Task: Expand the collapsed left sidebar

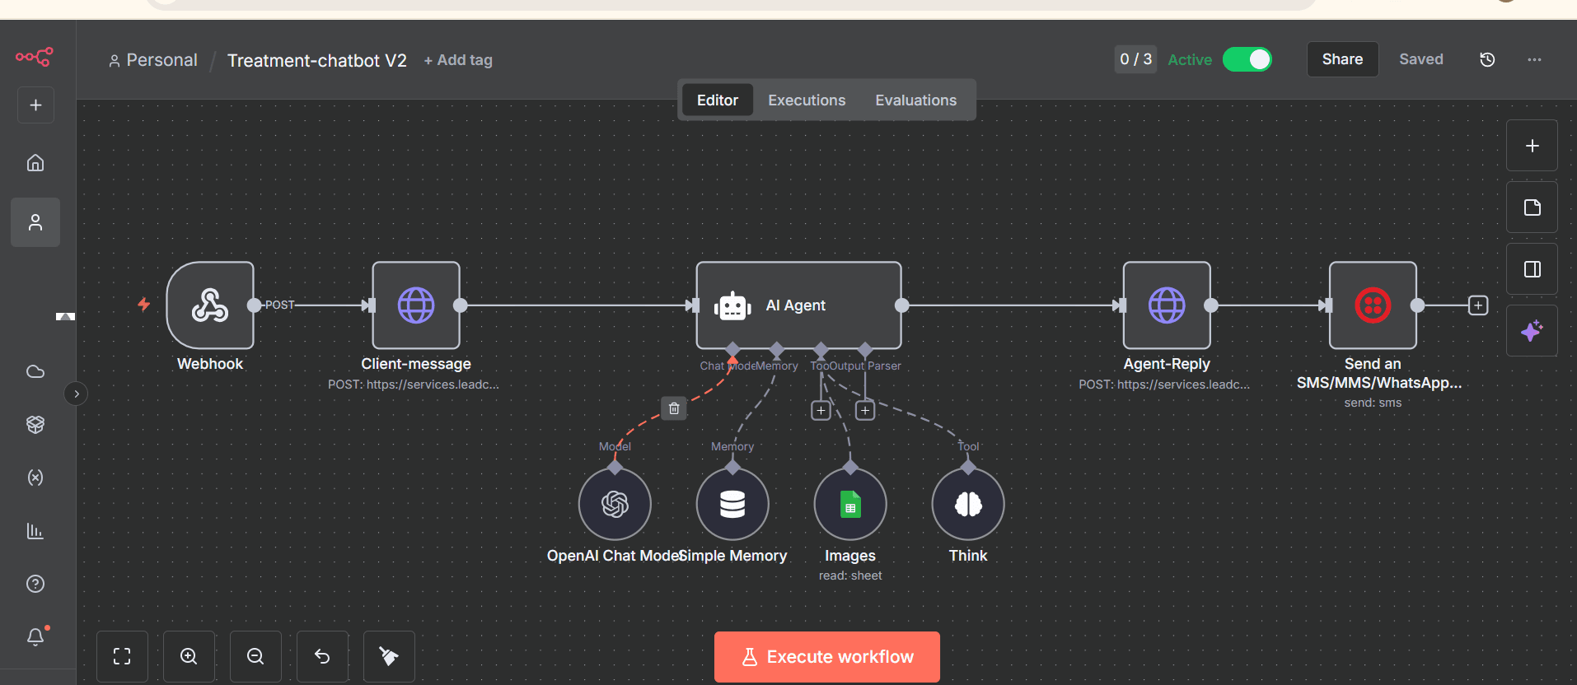Action: click(x=77, y=394)
